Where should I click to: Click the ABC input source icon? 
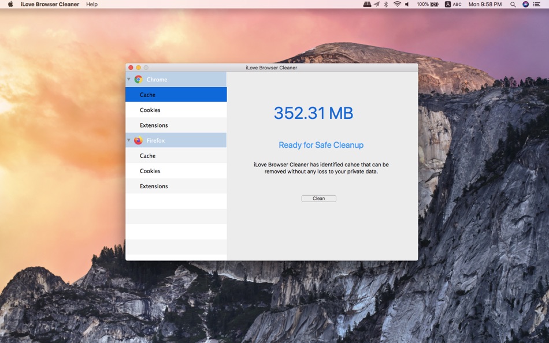point(453,4)
